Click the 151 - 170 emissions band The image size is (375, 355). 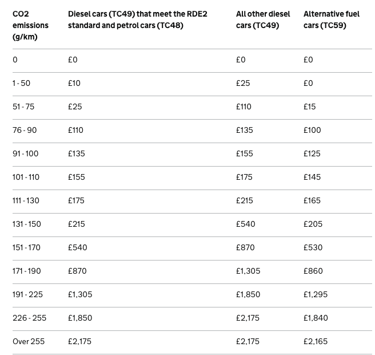click(26, 248)
